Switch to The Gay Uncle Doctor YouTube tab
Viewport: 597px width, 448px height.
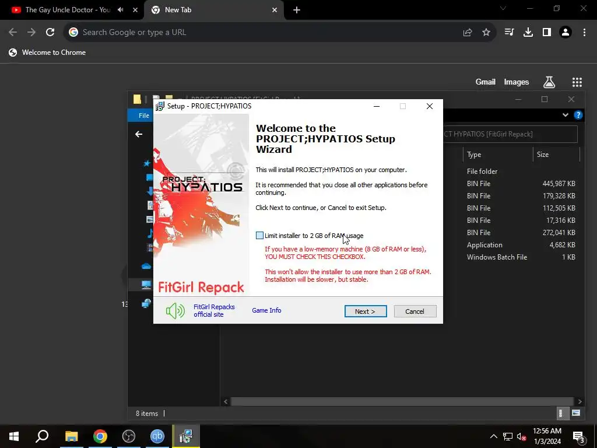[x=68, y=10]
